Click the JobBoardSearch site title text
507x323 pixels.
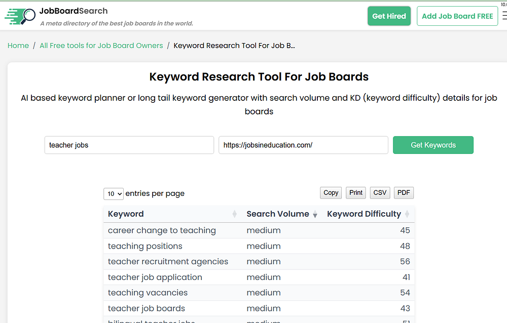74,11
